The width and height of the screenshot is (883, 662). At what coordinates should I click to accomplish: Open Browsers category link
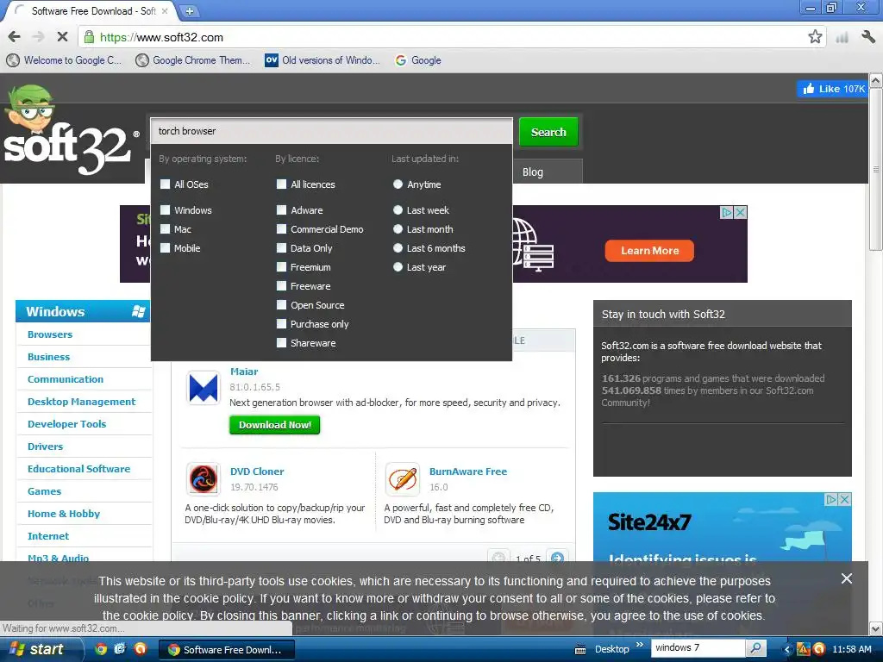coord(50,334)
